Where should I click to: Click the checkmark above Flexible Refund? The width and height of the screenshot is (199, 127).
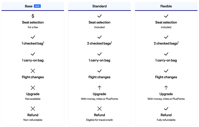point(166,109)
